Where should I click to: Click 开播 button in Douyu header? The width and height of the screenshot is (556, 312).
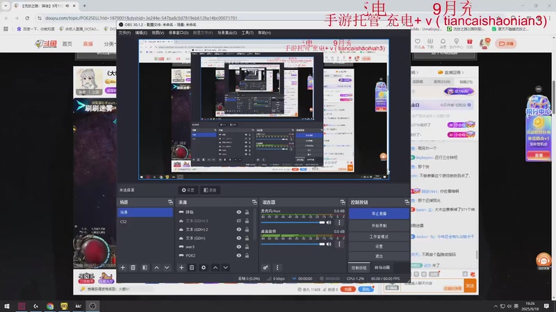506,44
